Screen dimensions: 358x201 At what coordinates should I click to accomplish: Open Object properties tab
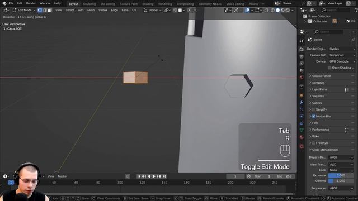pos(302,95)
